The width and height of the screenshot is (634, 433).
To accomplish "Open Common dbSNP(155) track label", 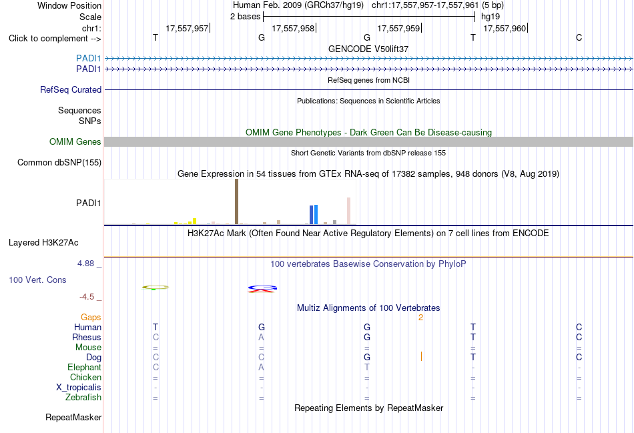I will [59, 163].
